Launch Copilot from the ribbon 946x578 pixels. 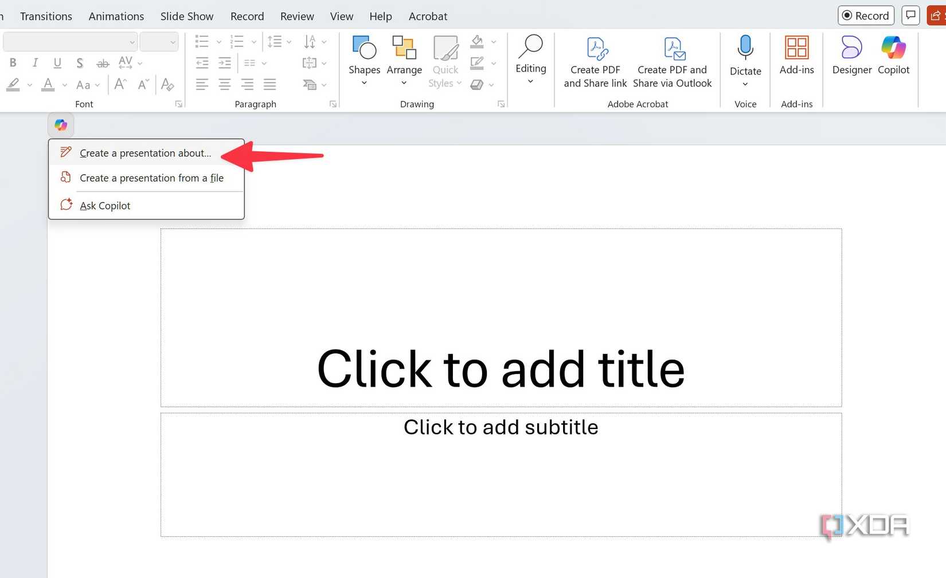893,54
